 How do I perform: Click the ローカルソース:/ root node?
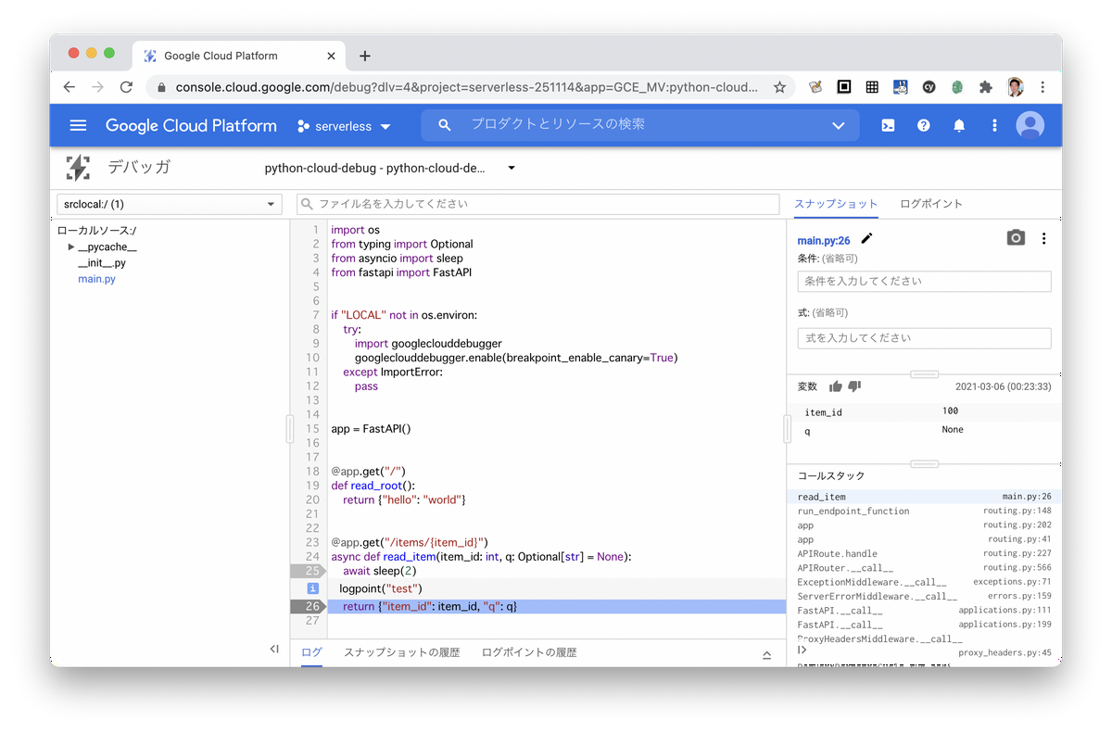[97, 231]
